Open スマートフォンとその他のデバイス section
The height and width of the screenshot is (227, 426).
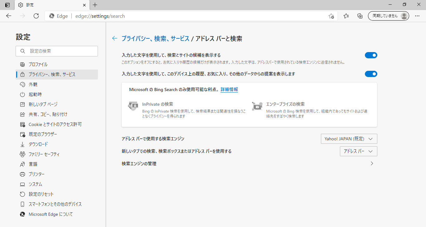[57, 204]
